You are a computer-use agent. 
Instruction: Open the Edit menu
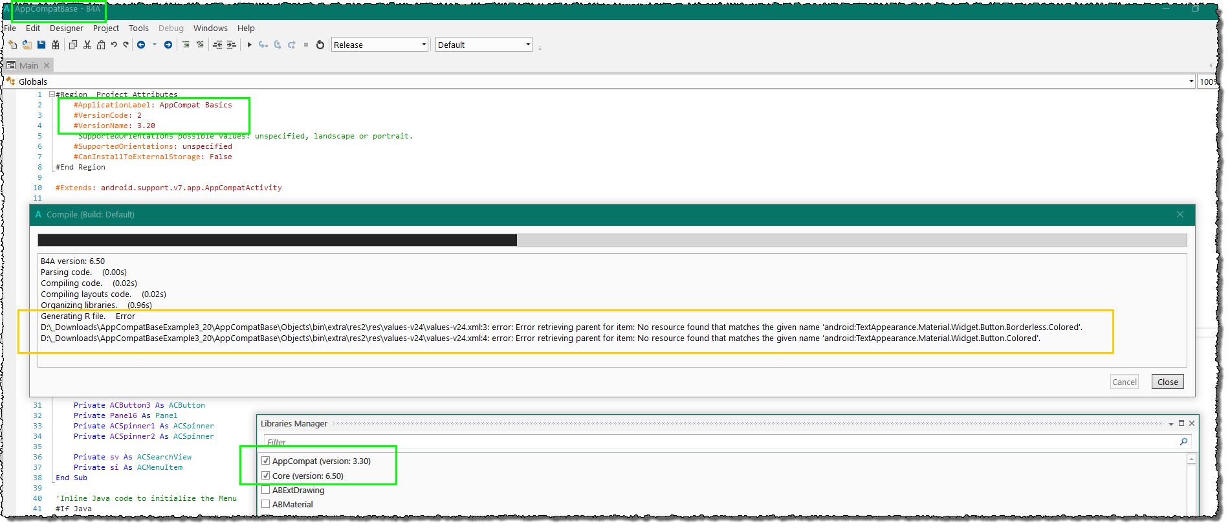click(33, 28)
